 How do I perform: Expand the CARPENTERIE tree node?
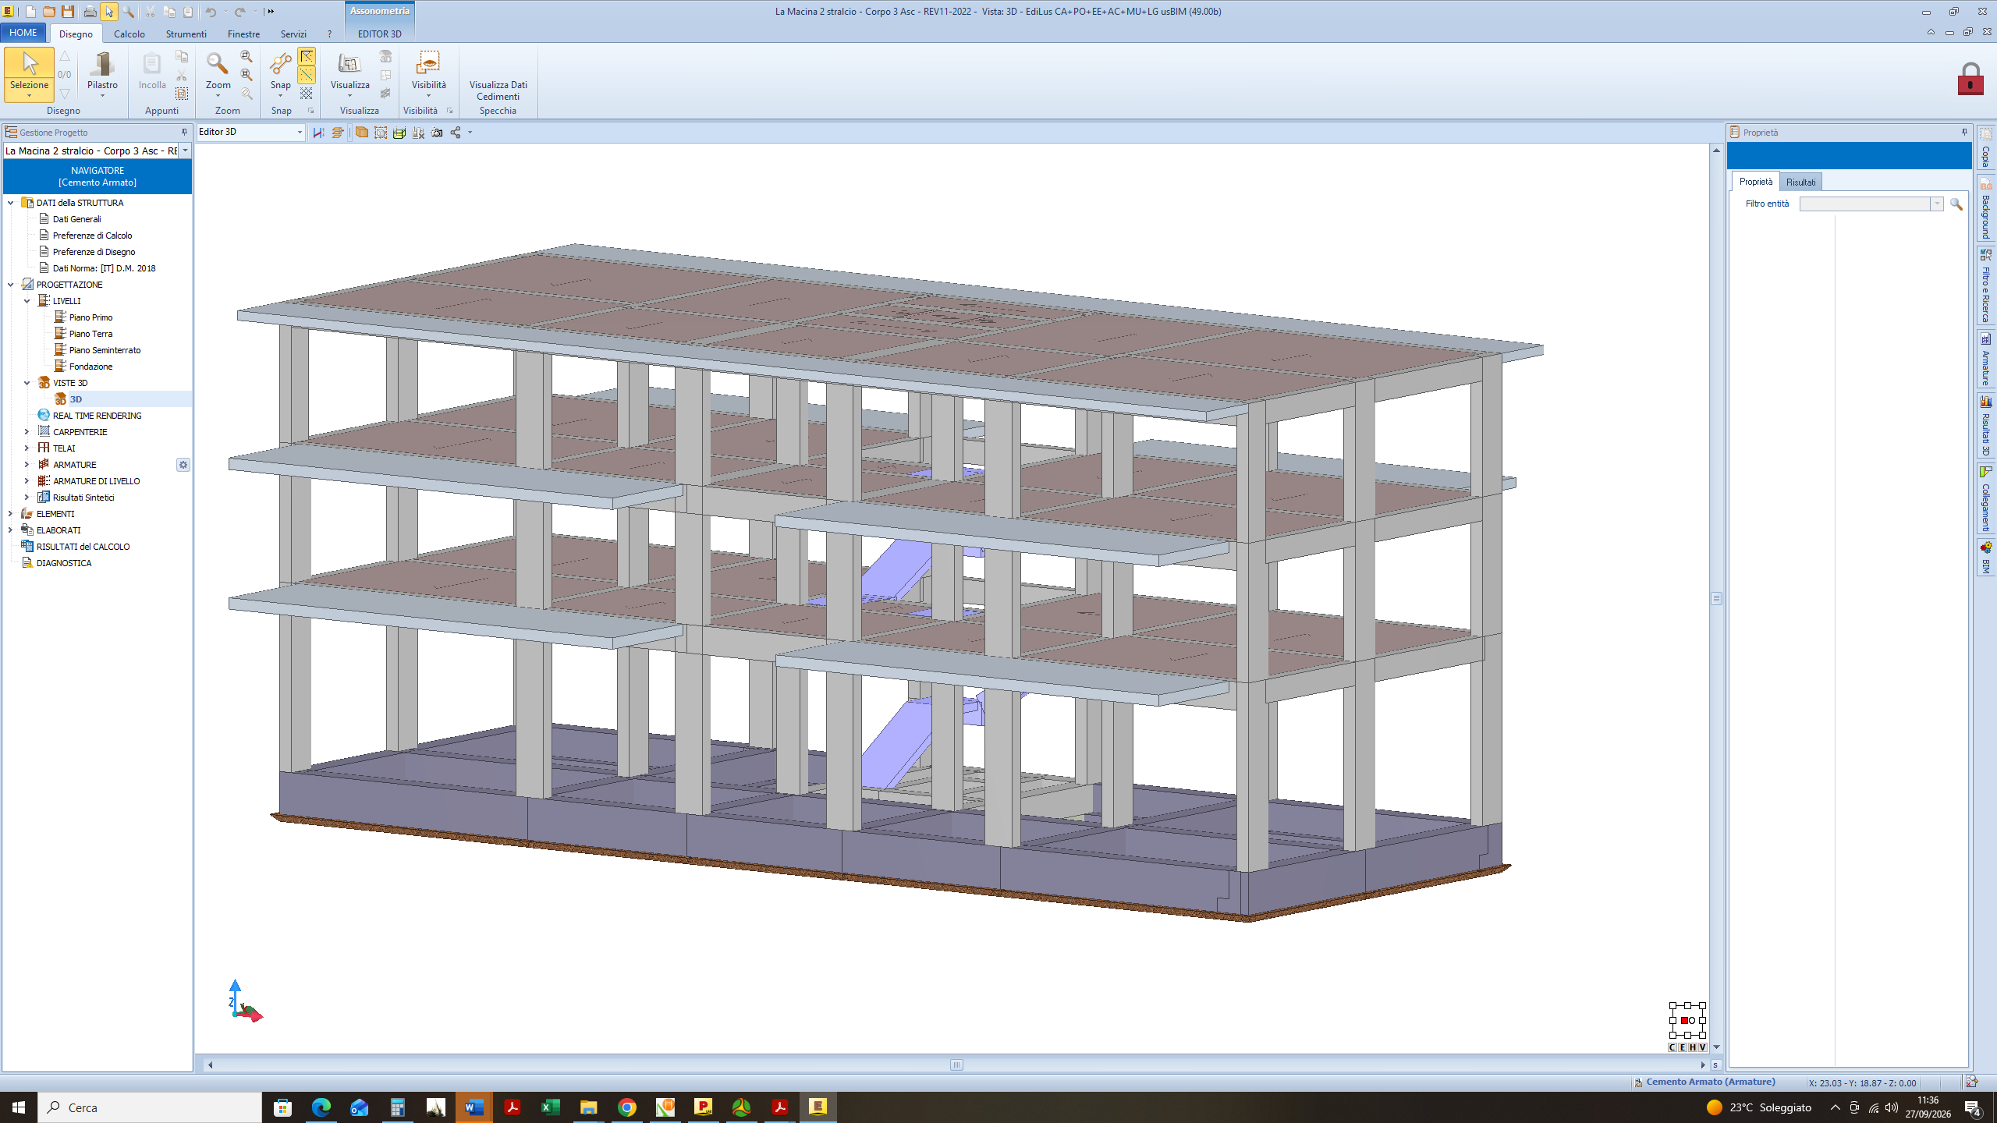[x=27, y=431]
